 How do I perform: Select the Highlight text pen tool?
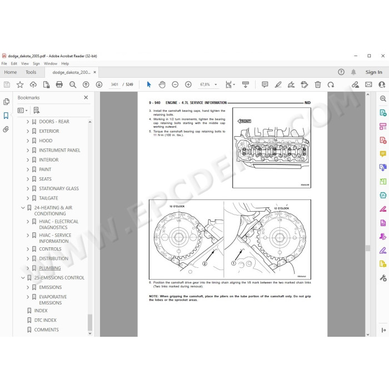coord(278,84)
